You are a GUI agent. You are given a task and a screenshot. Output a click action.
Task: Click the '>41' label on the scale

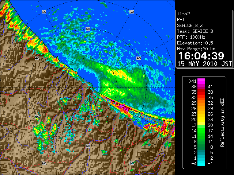pos(193,81)
